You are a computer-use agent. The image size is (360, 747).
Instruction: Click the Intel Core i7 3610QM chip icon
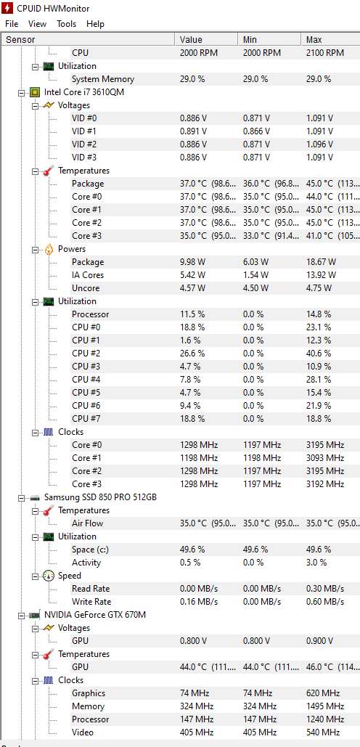pyautogui.click(x=34, y=92)
